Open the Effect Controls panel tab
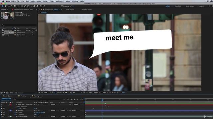 (24, 10)
